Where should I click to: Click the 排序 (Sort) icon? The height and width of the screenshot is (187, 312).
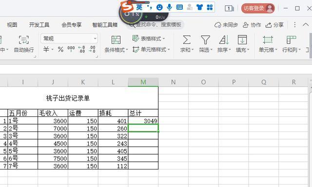pos(224,40)
